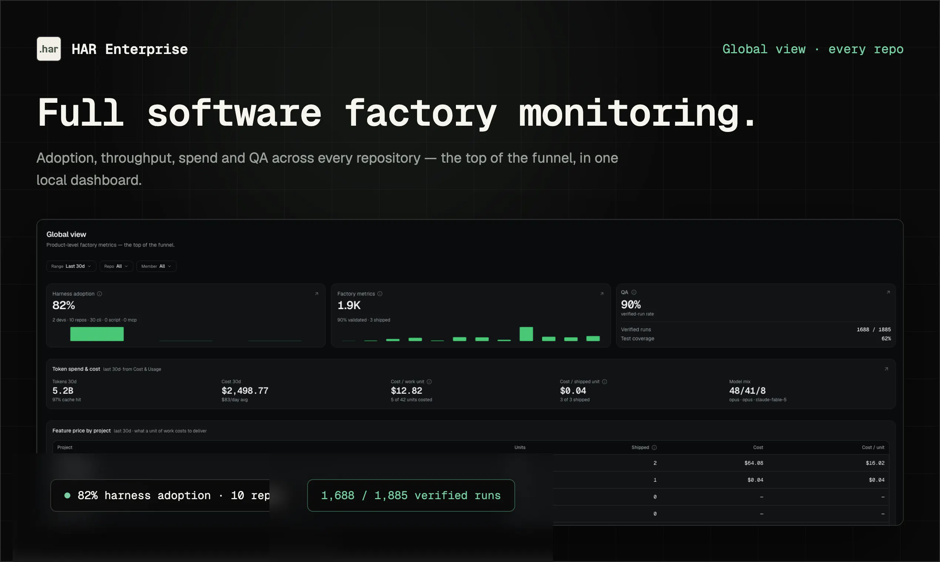Sort table by Units column header
The height and width of the screenshot is (562, 940).
pyautogui.click(x=520, y=448)
